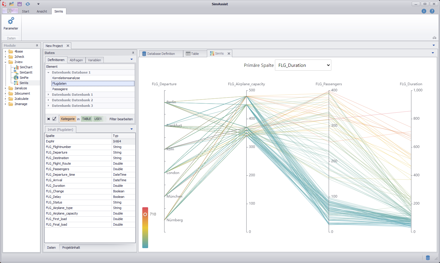The height and width of the screenshot is (263, 440).
Task: Open the SimGantt module
Action: click(x=26, y=72)
